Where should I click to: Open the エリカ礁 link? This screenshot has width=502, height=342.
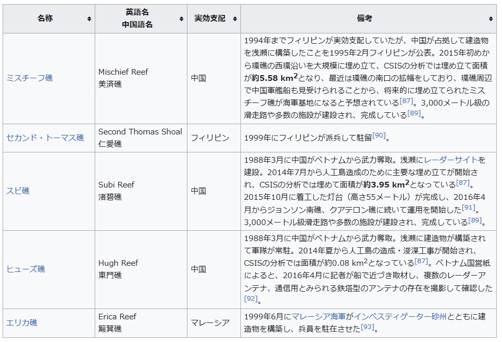point(22,323)
